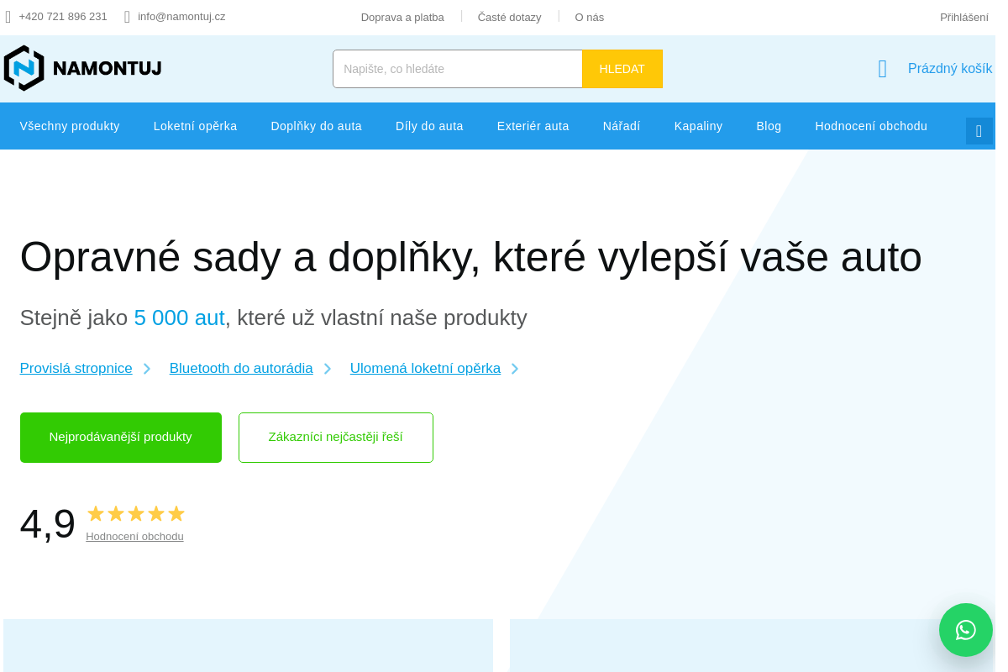1008x672 pixels.
Task: Click the email envelope icon
Action: (x=128, y=17)
